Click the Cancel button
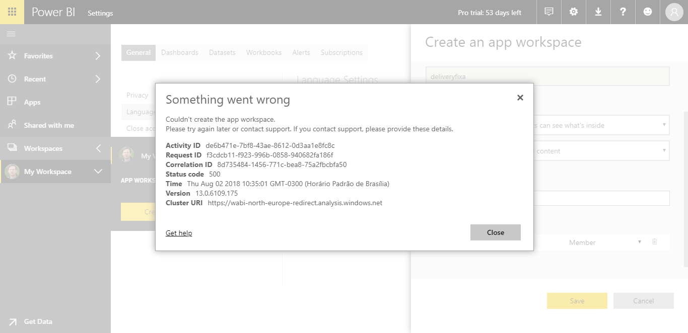 pos(644,301)
